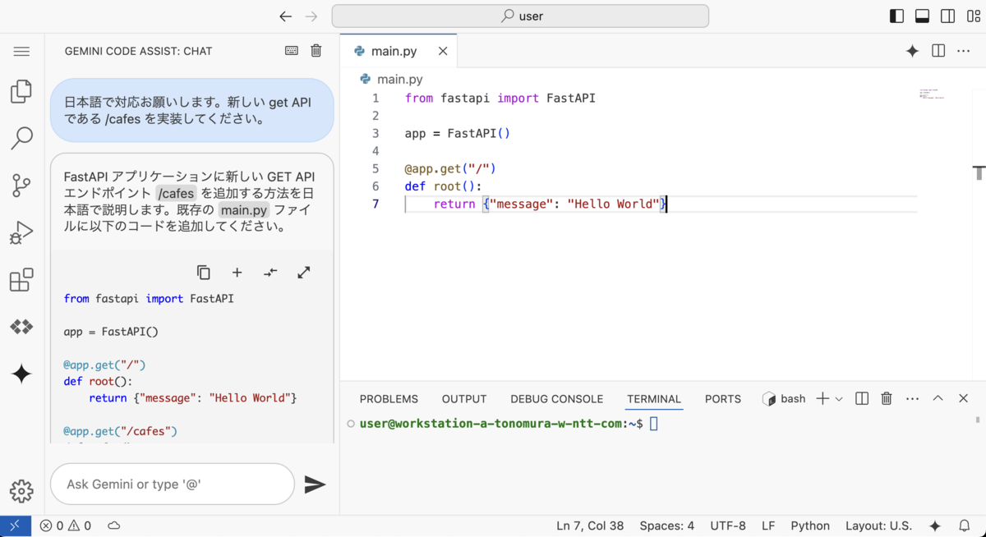Send the message to Gemini
The height and width of the screenshot is (537, 986).
315,484
